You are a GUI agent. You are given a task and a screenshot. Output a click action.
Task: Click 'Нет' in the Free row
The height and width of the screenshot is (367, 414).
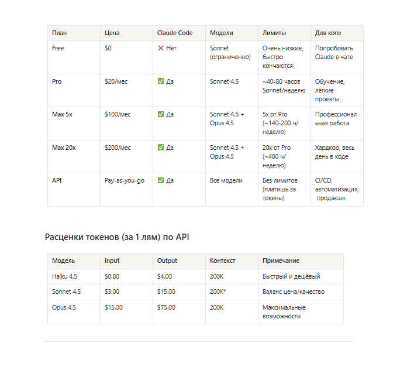(171, 48)
